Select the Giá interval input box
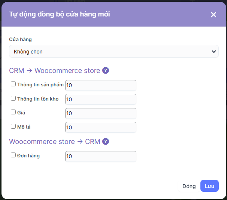This screenshot has height=200, width=227. click(x=100, y=113)
